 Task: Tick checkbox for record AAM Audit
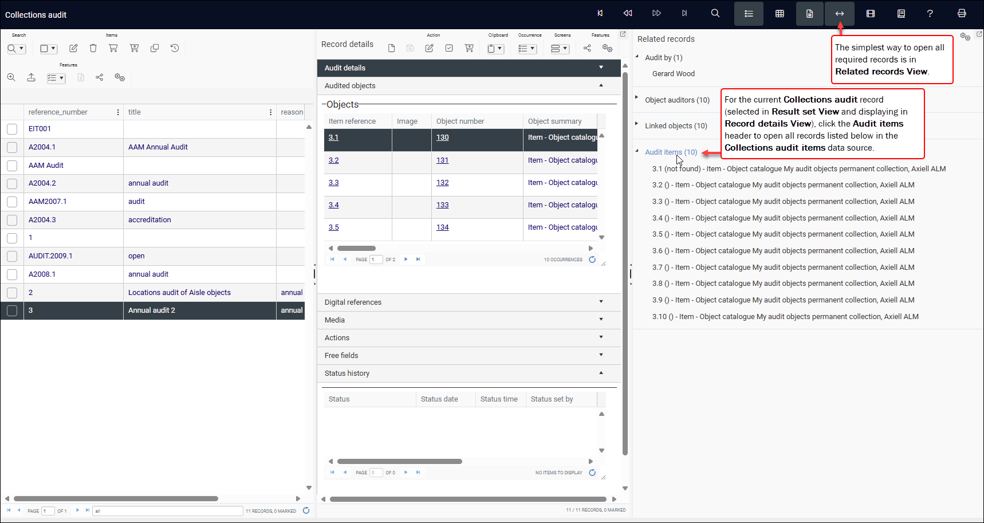[x=12, y=166]
